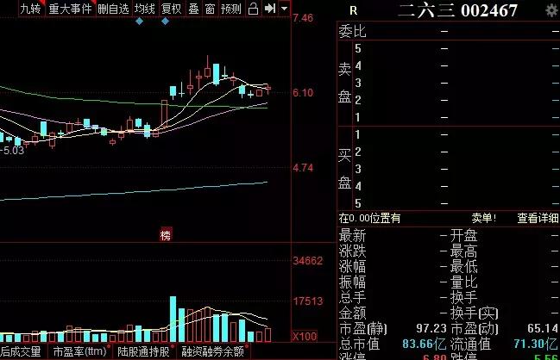Click the tallest cyan volume bar
Screen dimensions: 560x360
point(173,319)
